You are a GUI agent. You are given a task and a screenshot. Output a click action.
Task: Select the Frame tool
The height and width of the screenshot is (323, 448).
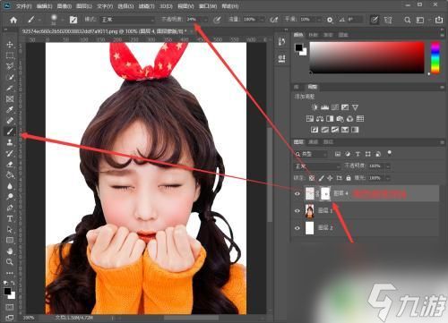10,98
